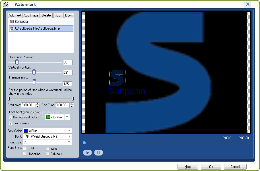Click the film reel app icon
The image size is (260, 171).
(x=6, y=4)
